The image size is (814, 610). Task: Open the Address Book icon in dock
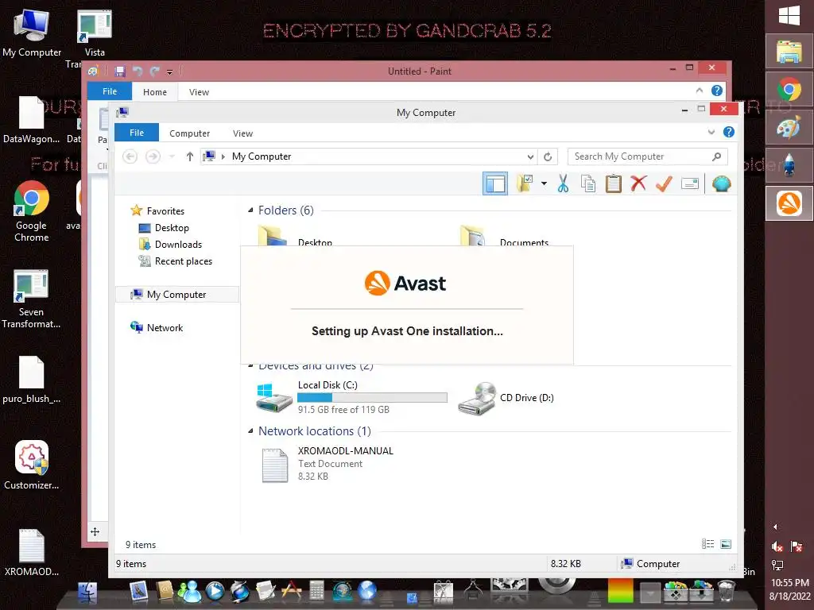[x=164, y=592]
